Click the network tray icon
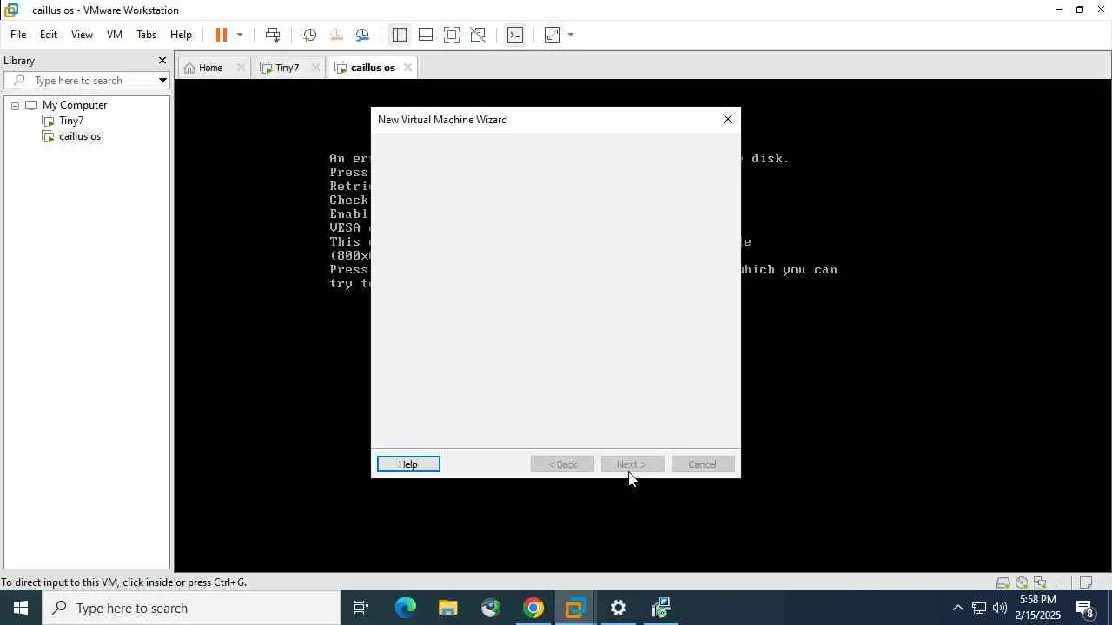The height and width of the screenshot is (625, 1112). pos(979,608)
